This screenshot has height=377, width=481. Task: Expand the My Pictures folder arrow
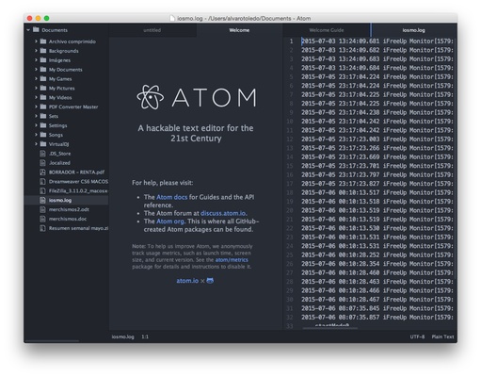point(36,88)
